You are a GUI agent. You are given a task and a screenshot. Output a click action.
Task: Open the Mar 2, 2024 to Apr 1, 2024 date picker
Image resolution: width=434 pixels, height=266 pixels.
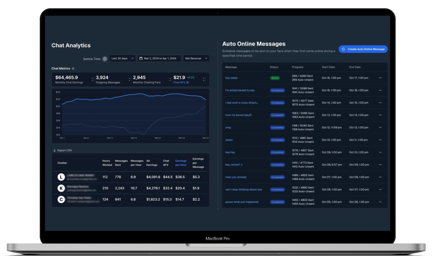coord(160,58)
